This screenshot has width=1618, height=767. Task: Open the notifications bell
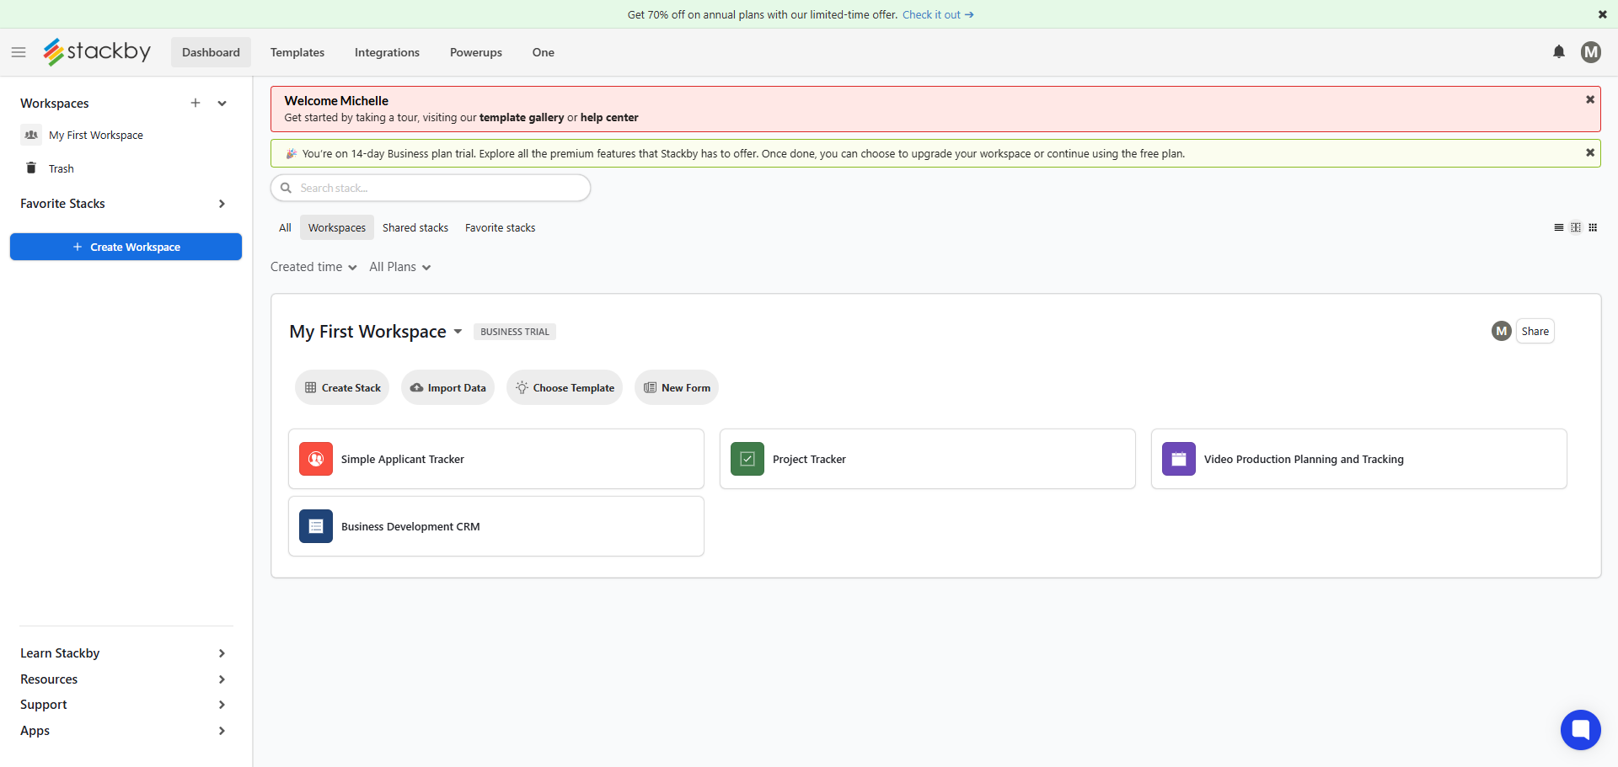pyautogui.click(x=1559, y=52)
